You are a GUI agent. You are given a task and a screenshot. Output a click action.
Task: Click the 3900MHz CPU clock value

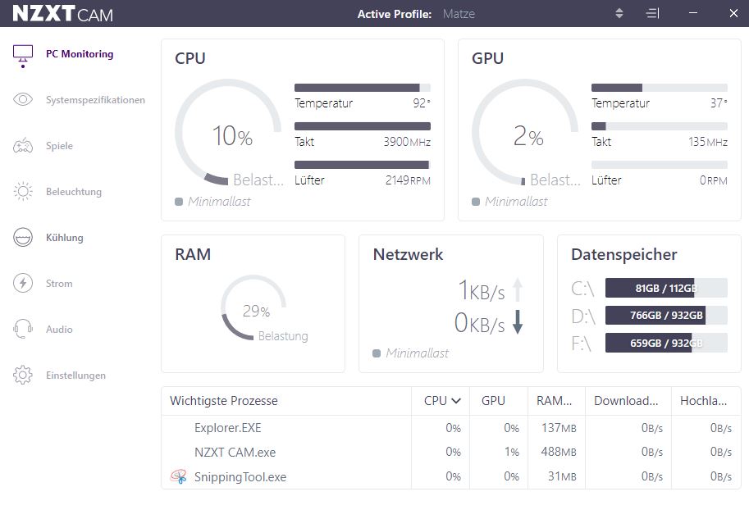point(407,142)
